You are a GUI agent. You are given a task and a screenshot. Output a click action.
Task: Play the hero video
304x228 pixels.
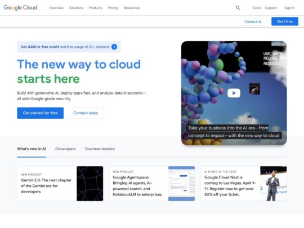click(234, 93)
